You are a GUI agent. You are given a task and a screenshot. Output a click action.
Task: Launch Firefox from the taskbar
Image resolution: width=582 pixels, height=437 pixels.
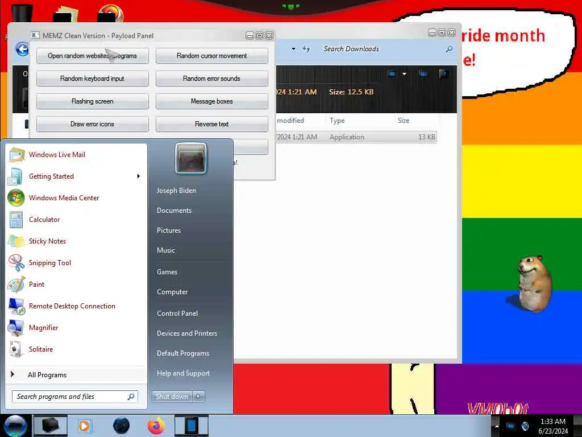(x=156, y=426)
